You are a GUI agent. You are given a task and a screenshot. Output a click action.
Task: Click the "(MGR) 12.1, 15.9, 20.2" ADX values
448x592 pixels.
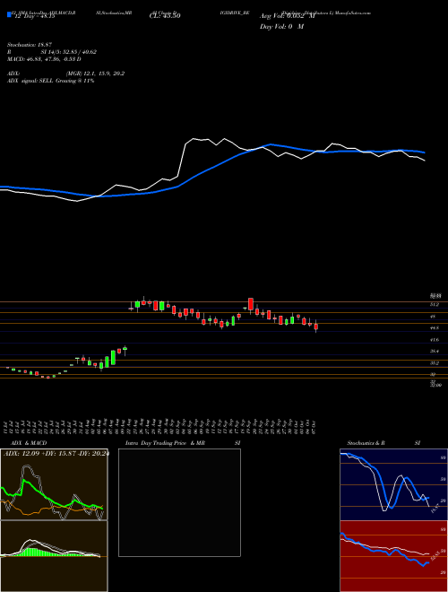pos(95,74)
